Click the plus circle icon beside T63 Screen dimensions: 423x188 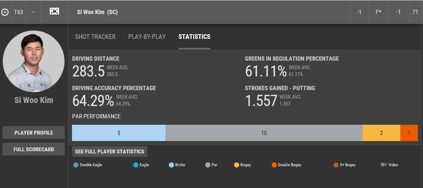pyautogui.click(x=5, y=12)
